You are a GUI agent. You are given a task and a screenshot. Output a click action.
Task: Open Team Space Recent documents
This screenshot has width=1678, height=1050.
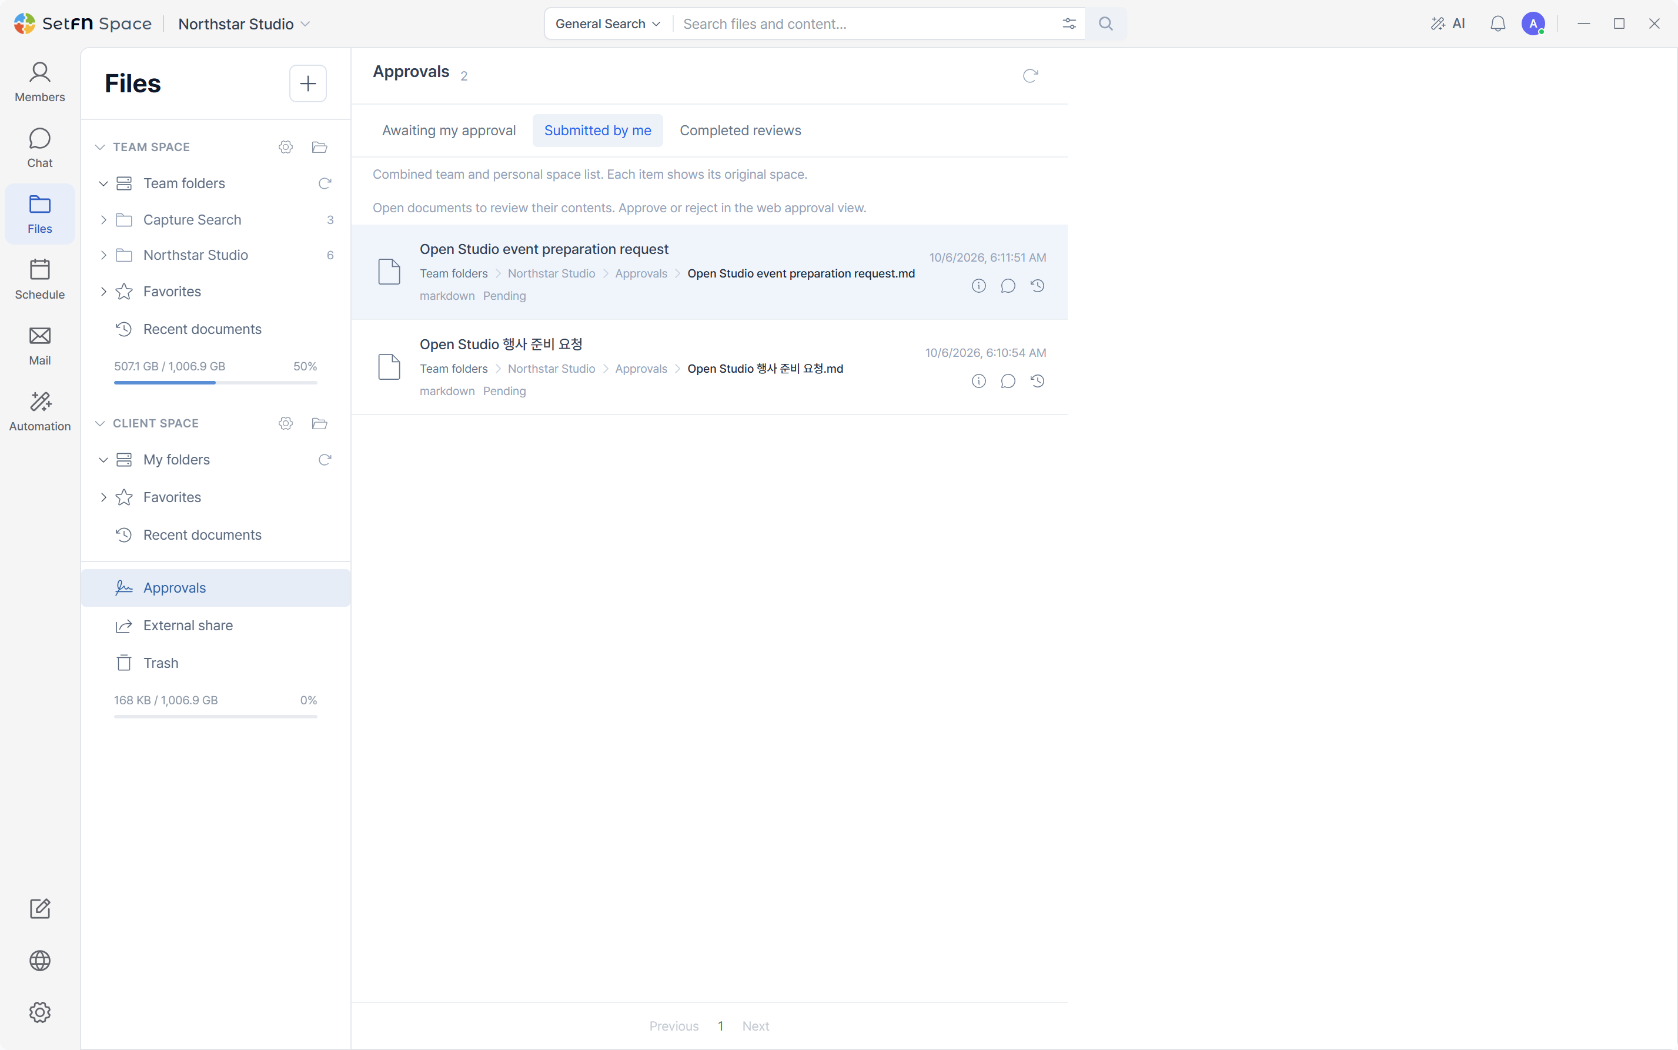click(x=215, y=329)
